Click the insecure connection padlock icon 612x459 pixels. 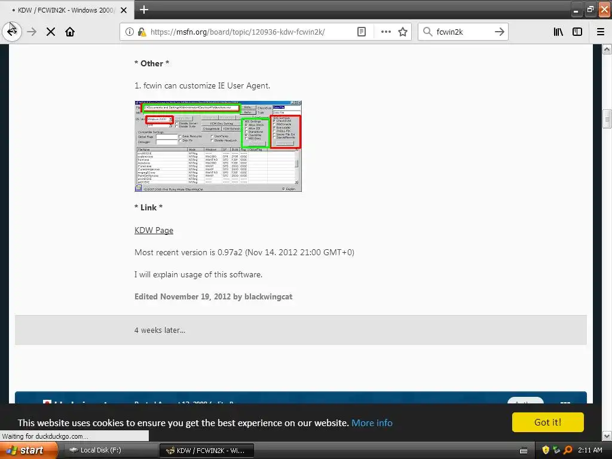(142, 32)
